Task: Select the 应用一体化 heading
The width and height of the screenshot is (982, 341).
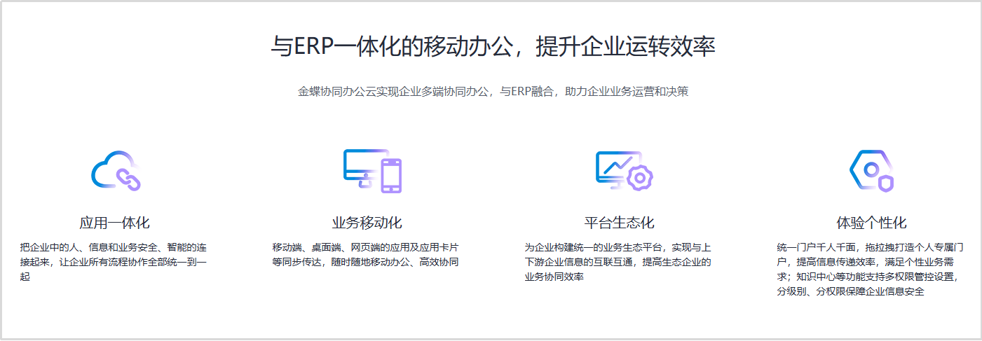Action: 115,223
